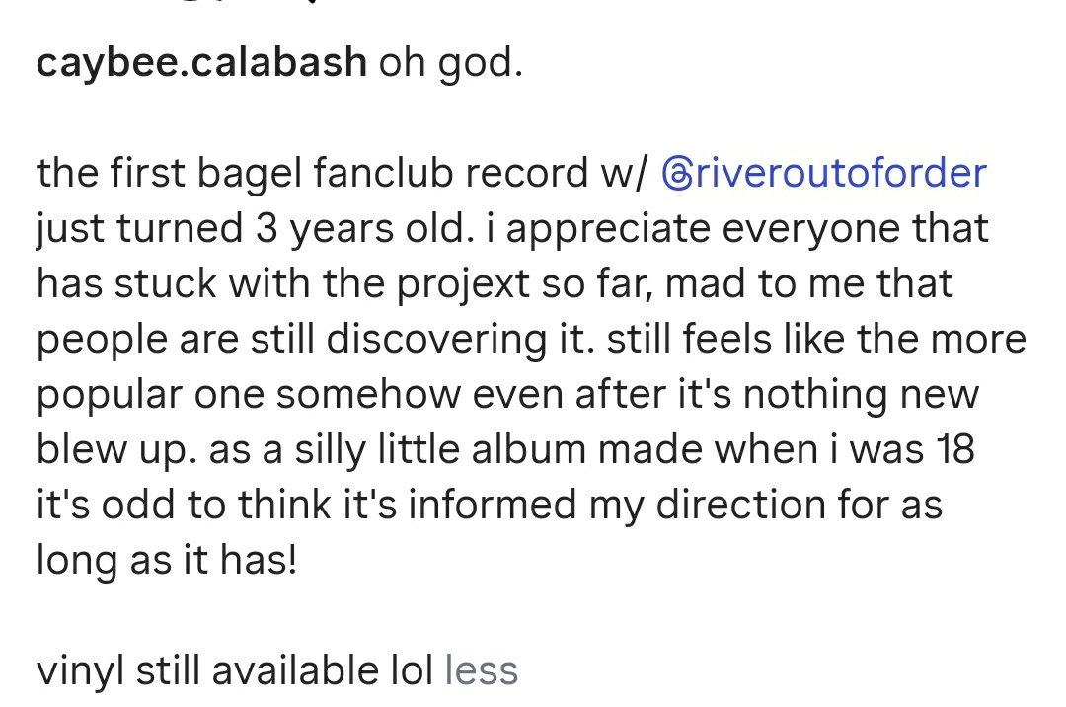Viewport: 1066px width, 707px height.
Task: Collapse the caption with "less"
Action: (482, 670)
